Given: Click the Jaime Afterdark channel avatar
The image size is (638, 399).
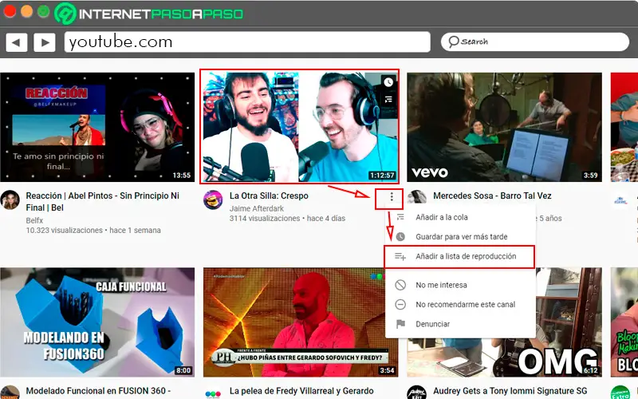Looking at the screenshot, I should [x=213, y=200].
